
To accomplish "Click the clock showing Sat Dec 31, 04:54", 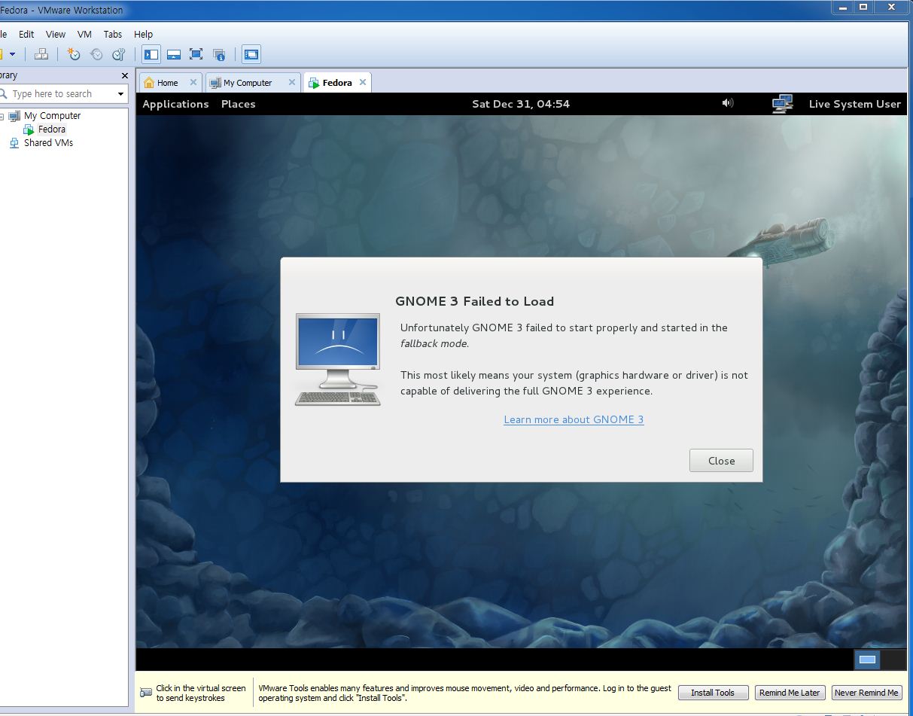I will (x=521, y=104).
